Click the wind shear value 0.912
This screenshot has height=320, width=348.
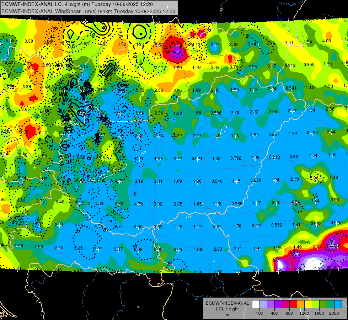point(290,65)
